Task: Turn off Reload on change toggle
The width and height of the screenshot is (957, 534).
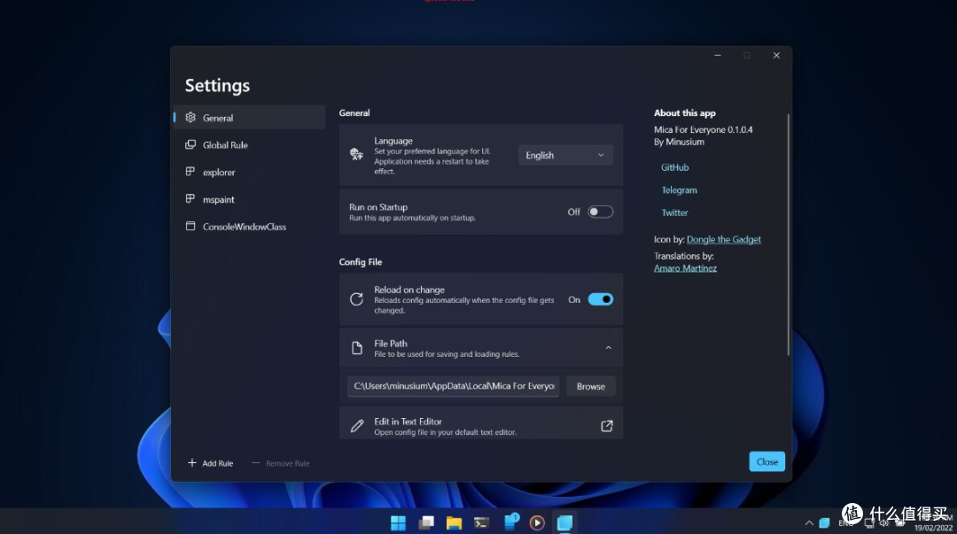Action: click(600, 299)
